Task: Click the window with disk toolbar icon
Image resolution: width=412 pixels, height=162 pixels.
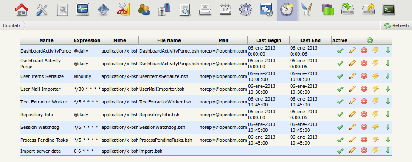Action: point(266,10)
